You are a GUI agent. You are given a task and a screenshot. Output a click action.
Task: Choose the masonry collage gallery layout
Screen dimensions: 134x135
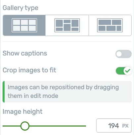point(67,25)
